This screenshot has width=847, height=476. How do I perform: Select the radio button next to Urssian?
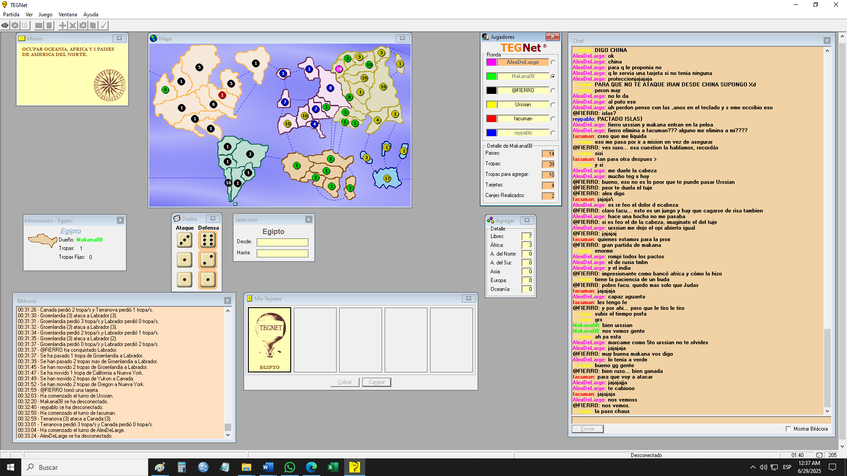tap(553, 105)
